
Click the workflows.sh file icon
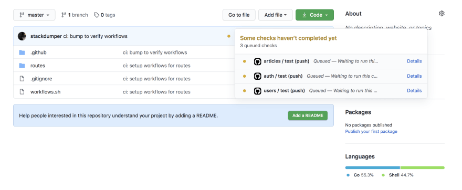[22, 92]
